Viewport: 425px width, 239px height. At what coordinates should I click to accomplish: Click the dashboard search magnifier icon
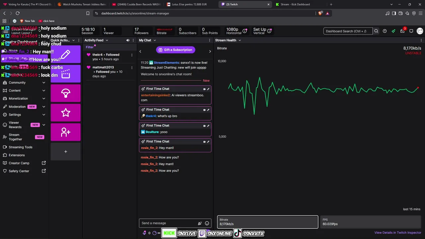tap(376, 31)
